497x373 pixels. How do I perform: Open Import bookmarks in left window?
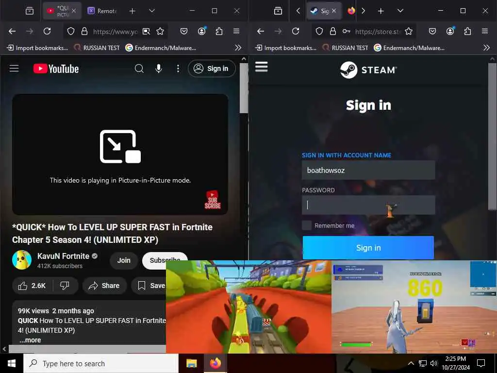[x=38, y=48]
